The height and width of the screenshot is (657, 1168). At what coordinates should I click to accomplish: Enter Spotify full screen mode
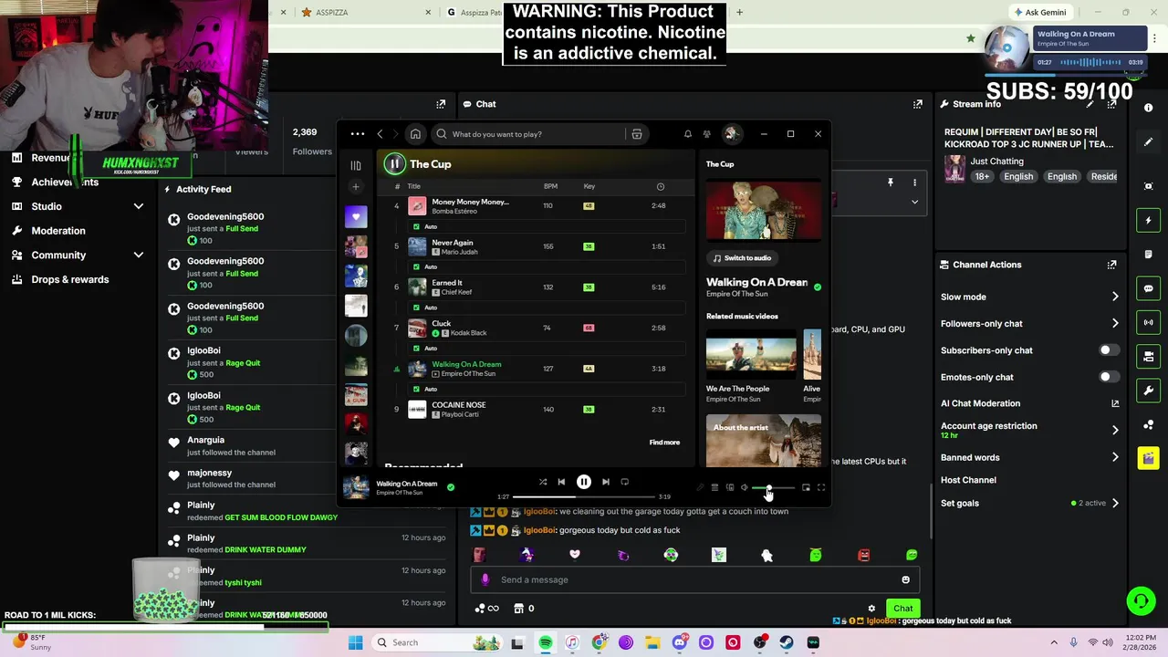coord(821,487)
